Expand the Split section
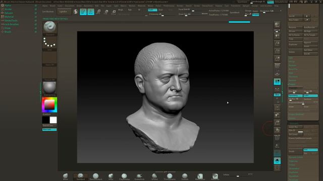323x181 pixels. 291,58
